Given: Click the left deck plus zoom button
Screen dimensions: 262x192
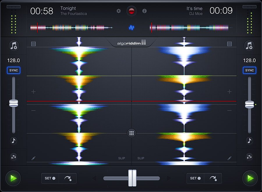Looking at the screenshot, I should pyautogui.click(x=33, y=92).
